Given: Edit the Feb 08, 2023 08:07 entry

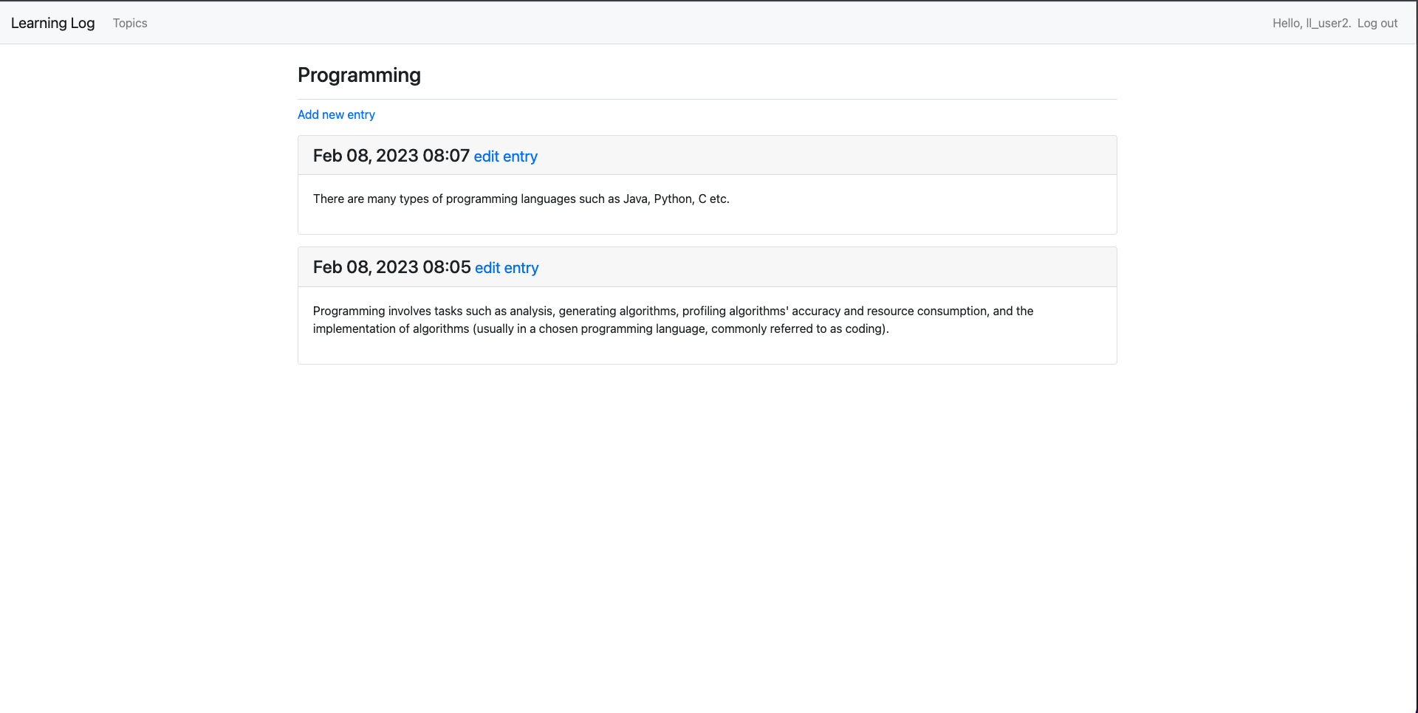Looking at the screenshot, I should 506,156.
